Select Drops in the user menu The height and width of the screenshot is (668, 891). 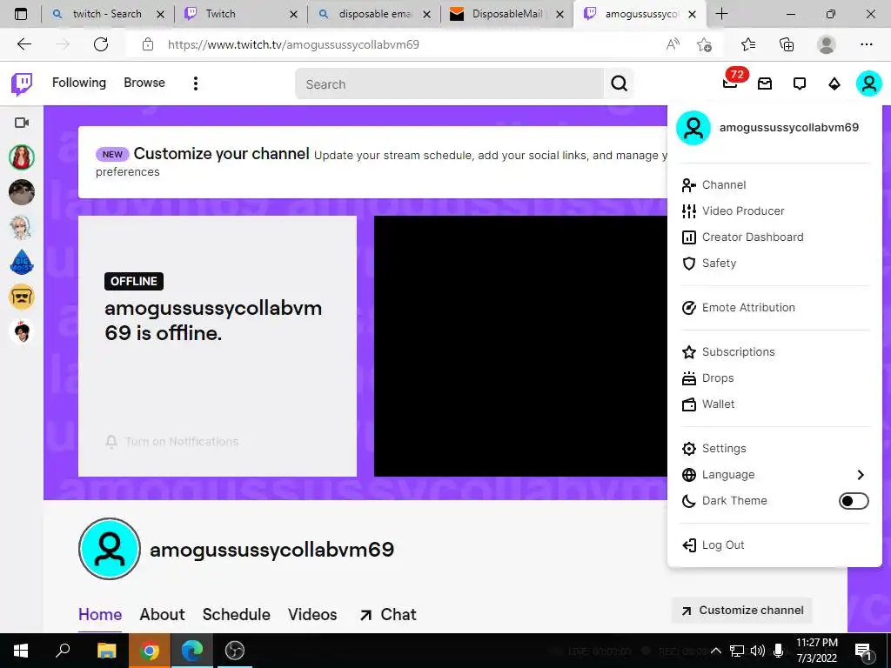pyautogui.click(x=775, y=377)
